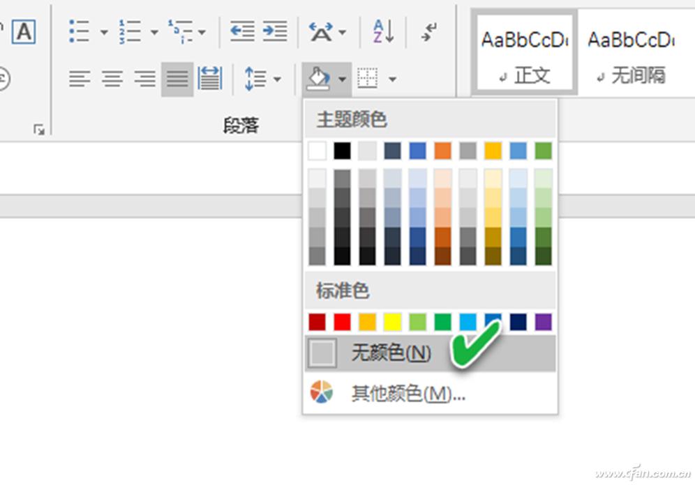Screen dimensions: 695x485
Task: Click the Asian Layout text icon
Action: [320, 31]
